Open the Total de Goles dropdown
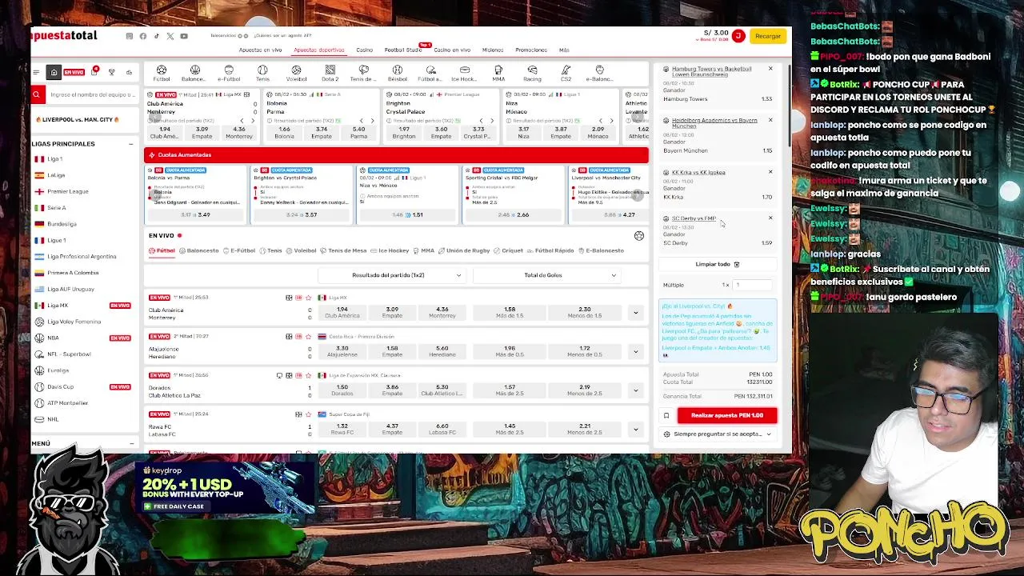 pos(546,275)
